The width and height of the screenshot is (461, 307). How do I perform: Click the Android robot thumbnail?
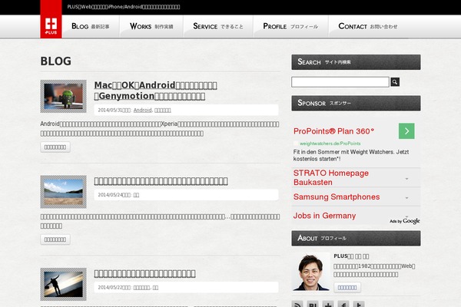pos(64,97)
